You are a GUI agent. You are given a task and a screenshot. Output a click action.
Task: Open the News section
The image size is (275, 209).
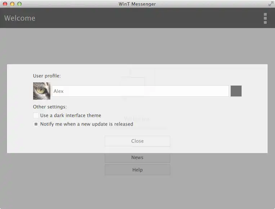coord(137,158)
